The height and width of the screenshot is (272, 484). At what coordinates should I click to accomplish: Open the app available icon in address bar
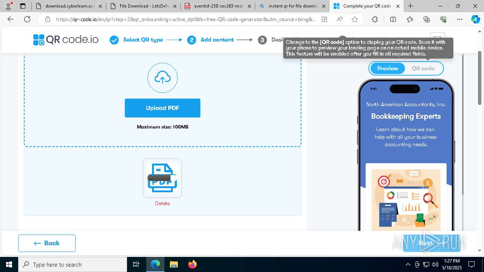pos(324,20)
